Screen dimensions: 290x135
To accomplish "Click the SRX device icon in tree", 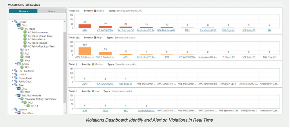I will (x=22, y=67).
